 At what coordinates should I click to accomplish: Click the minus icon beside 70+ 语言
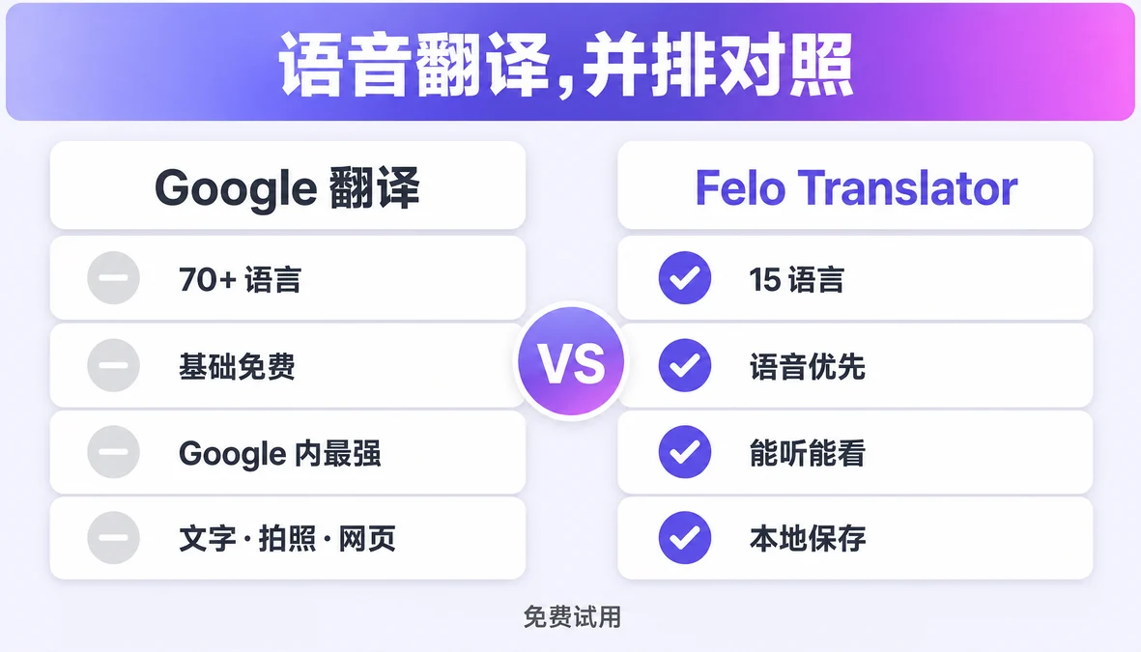[113, 278]
